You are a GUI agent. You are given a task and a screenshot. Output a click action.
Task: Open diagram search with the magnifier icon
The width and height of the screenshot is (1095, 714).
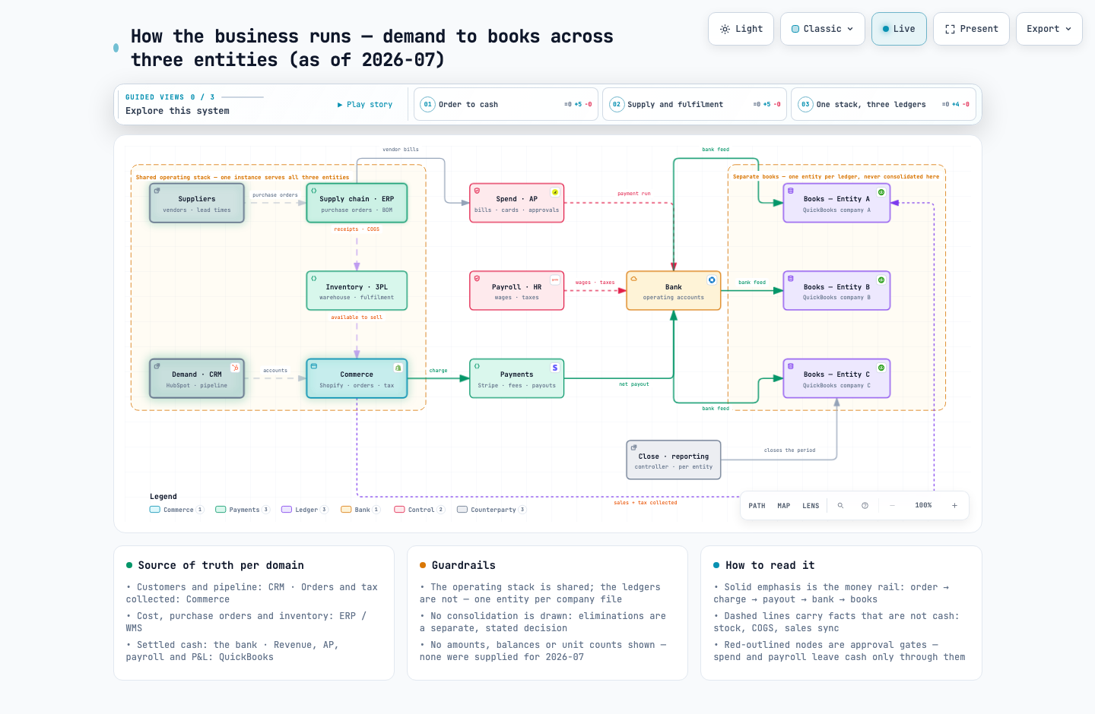(x=840, y=505)
